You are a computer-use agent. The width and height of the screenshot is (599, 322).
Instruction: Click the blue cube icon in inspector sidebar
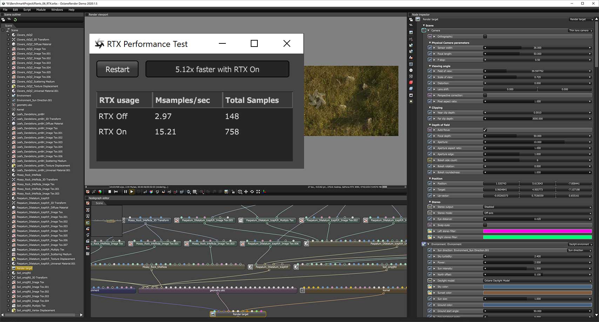point(411,88)
